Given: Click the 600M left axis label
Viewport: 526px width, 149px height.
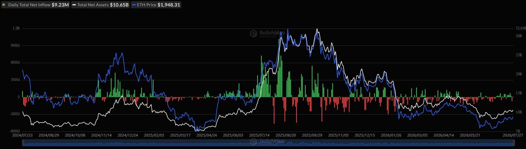Looking at the screenshot, I should [x=15, y=62].
